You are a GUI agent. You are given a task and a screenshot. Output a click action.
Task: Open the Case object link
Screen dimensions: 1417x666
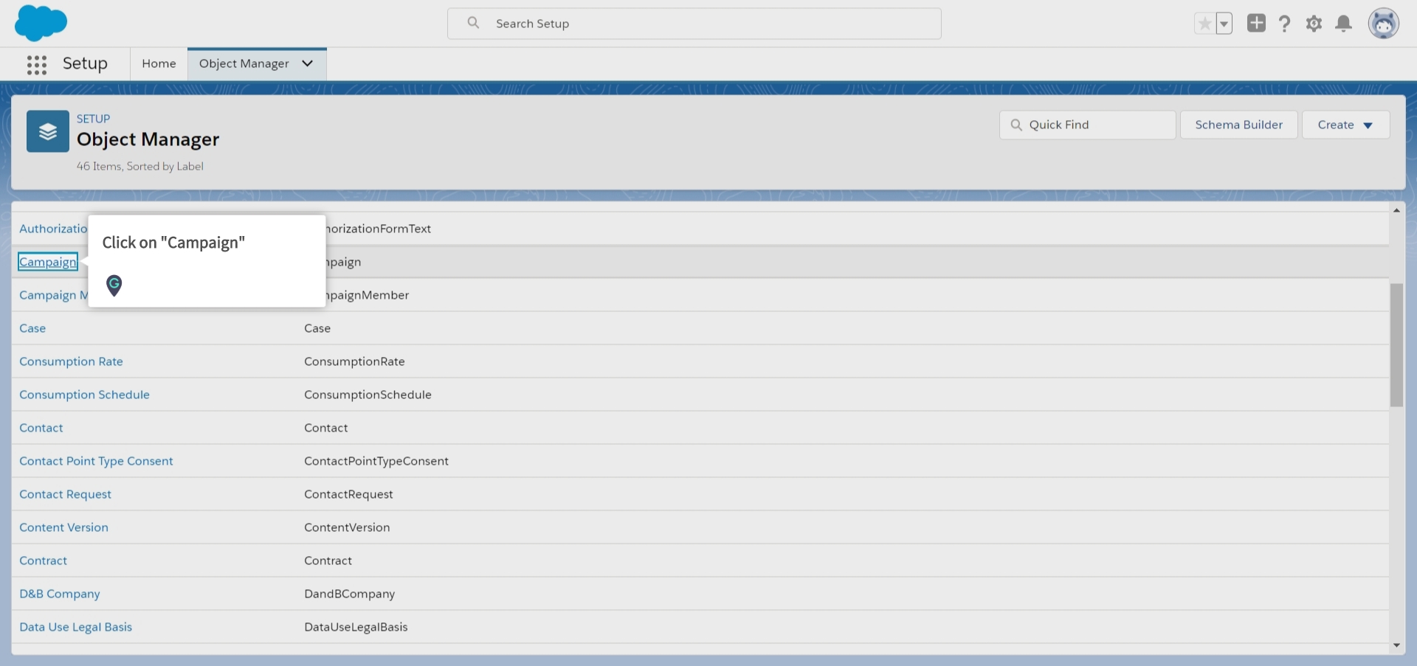tap(32, 328)
